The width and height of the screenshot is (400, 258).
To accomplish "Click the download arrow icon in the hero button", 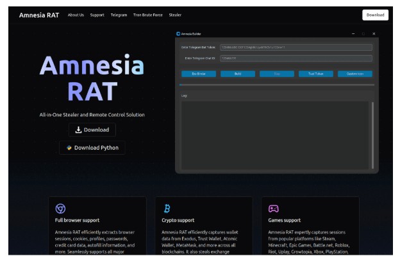I will tap(78, 130).
